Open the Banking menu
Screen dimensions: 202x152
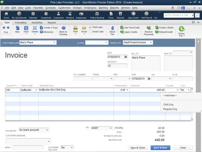pyautogui.click(x=103, y=8)
